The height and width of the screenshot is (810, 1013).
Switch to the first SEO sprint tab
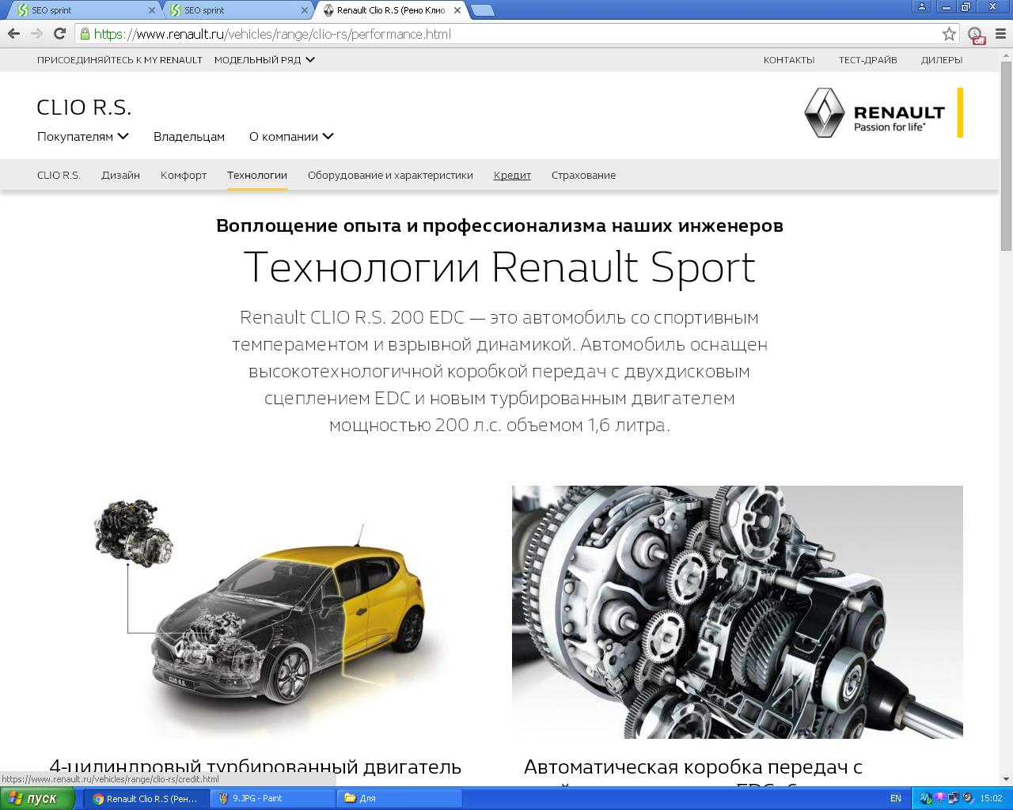83,10
